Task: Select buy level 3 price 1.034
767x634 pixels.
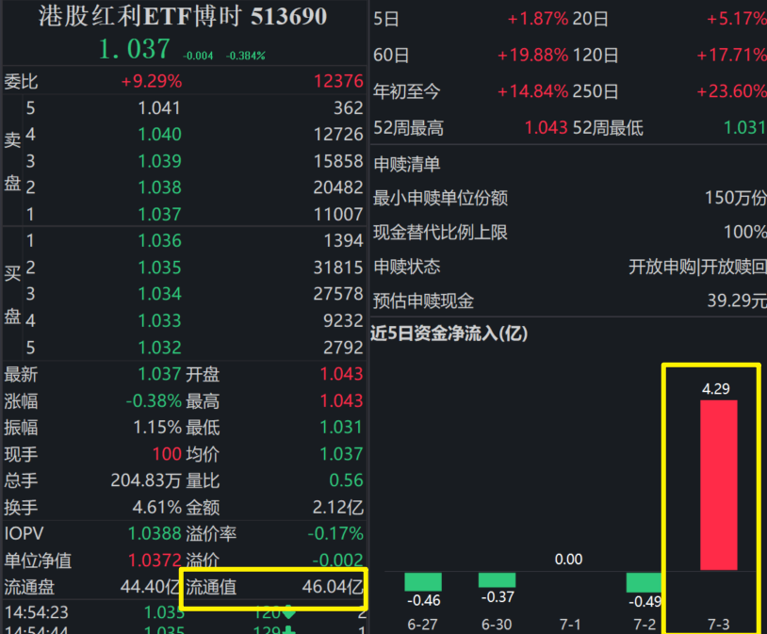Action: (x=159, y=294)
